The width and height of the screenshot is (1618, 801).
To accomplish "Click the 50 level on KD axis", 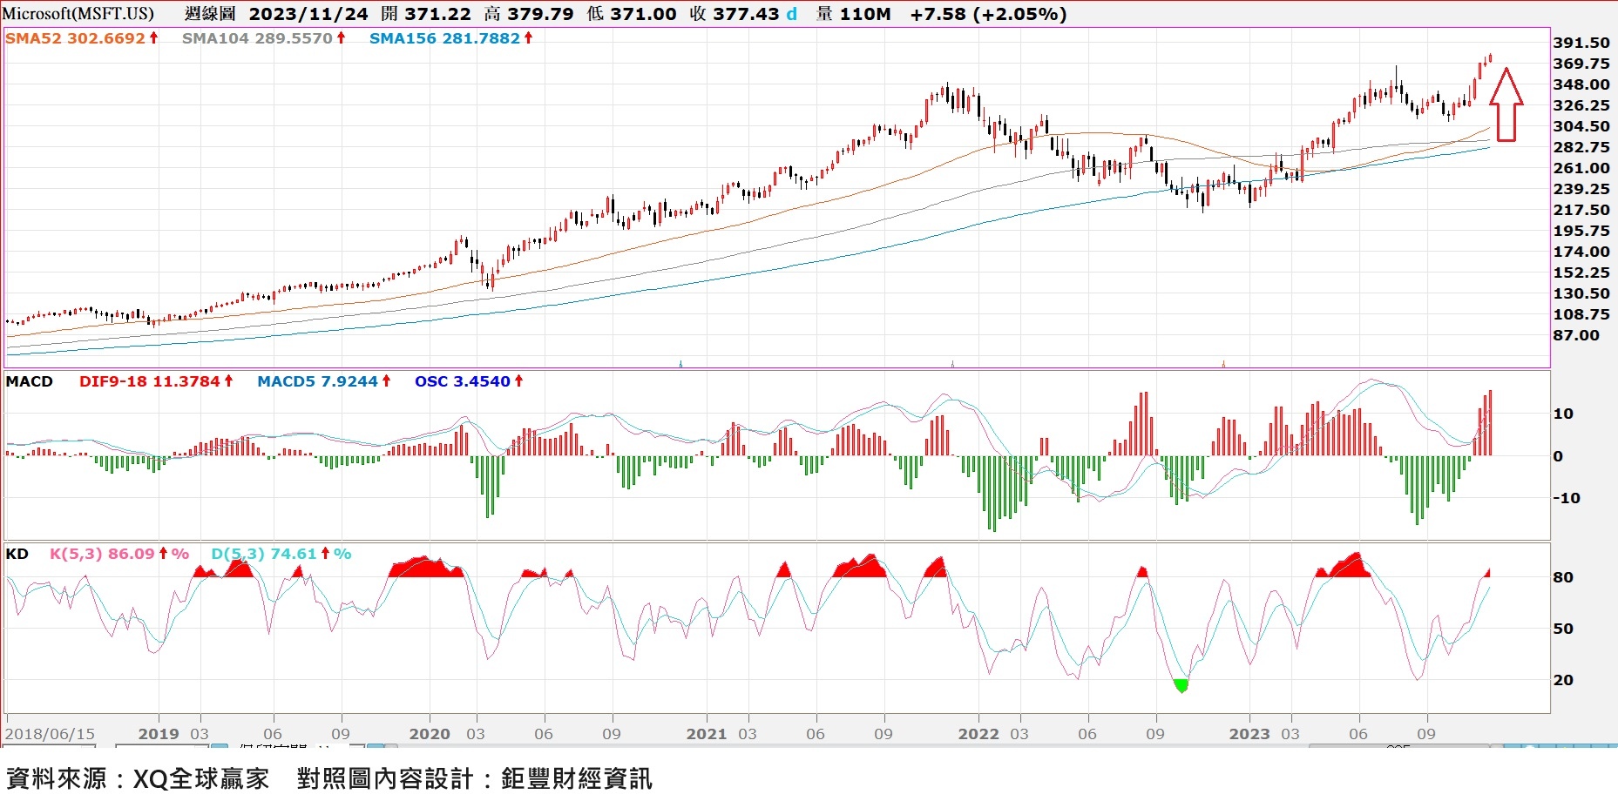I will (x=1563, y=629).
